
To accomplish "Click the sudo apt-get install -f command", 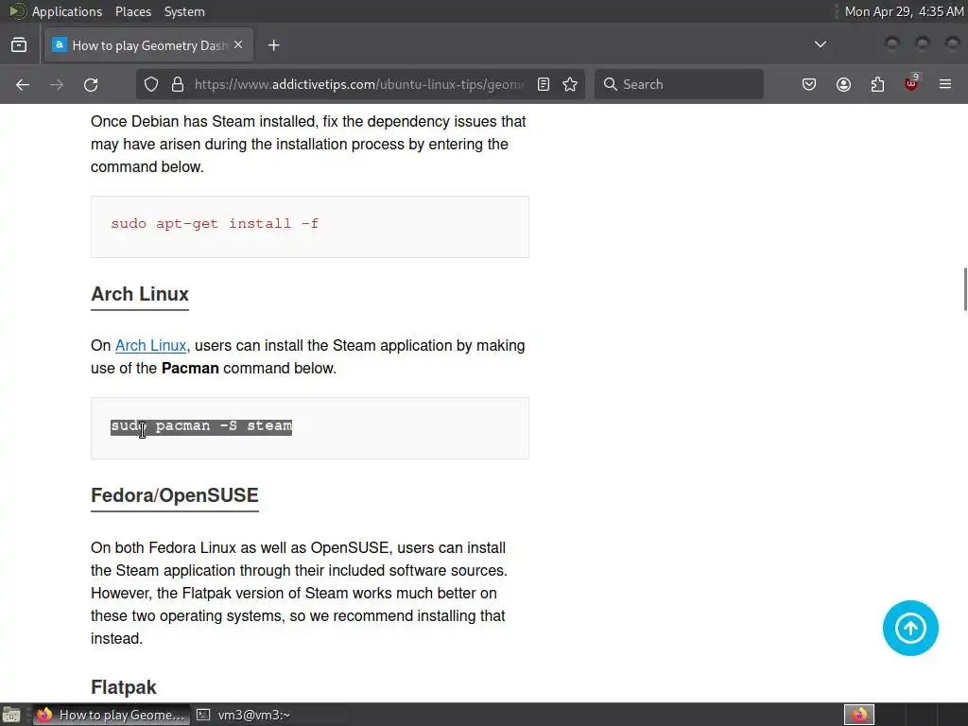I will point(215,223).
